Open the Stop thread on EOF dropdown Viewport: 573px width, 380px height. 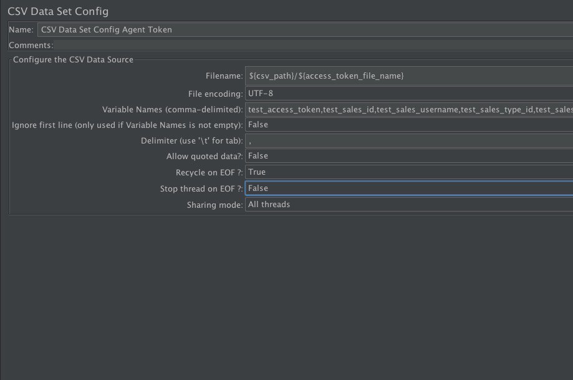[409, 188]
